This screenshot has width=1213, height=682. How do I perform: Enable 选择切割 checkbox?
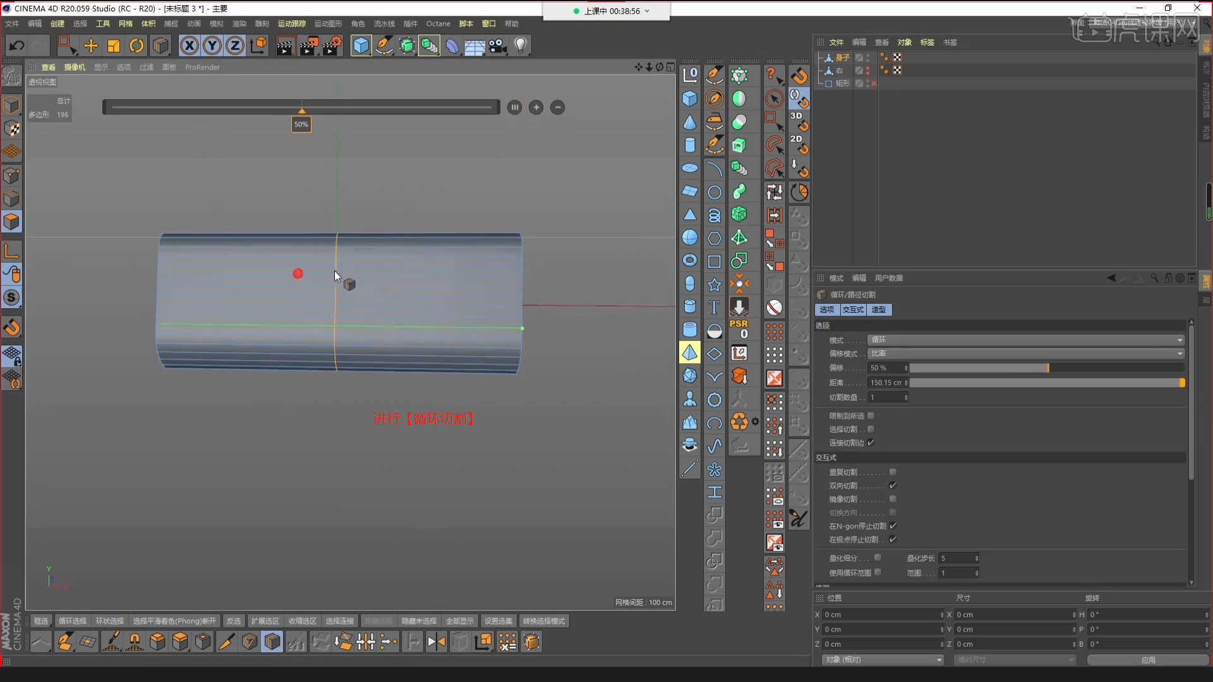[x=871, y=429]
